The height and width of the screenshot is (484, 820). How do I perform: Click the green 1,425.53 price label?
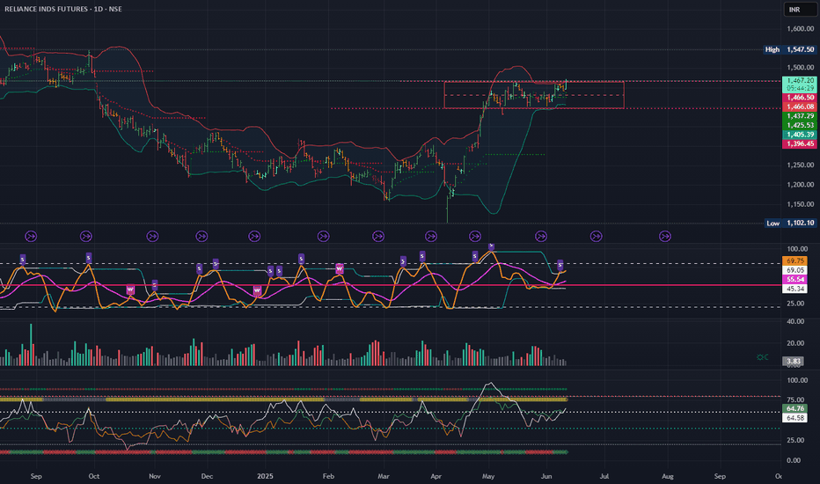[800, 125]
